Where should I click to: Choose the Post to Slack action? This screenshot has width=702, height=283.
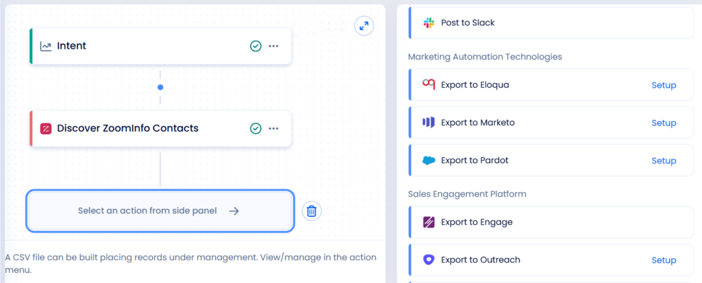pyautogui.click(x=551, y=23)
